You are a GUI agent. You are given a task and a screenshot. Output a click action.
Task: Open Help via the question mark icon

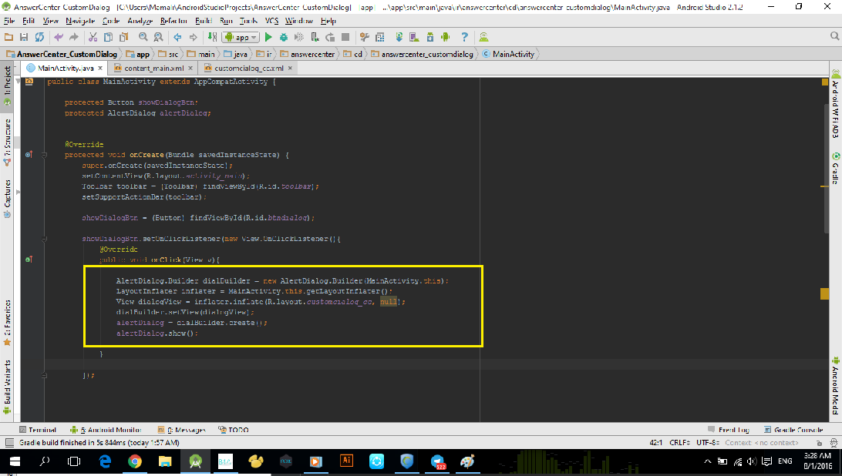pyautogui.click(x=464, y=37)
